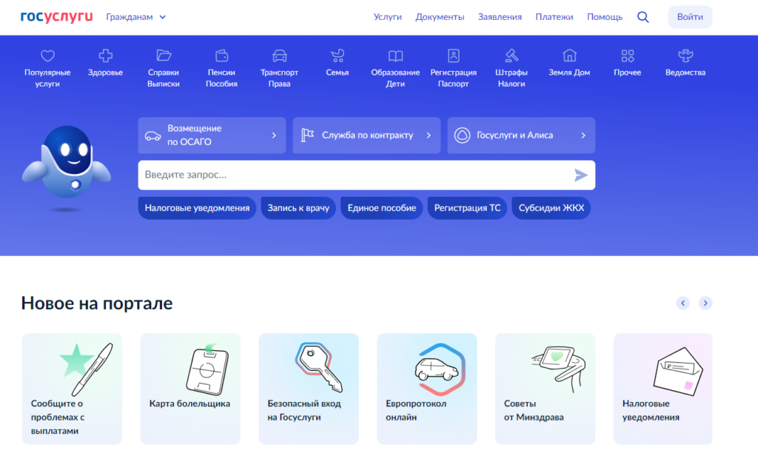The width and height of the screenshot is (758, 476).
Task: Choose the Транспорт Права car icon
Action: point(279,56)
